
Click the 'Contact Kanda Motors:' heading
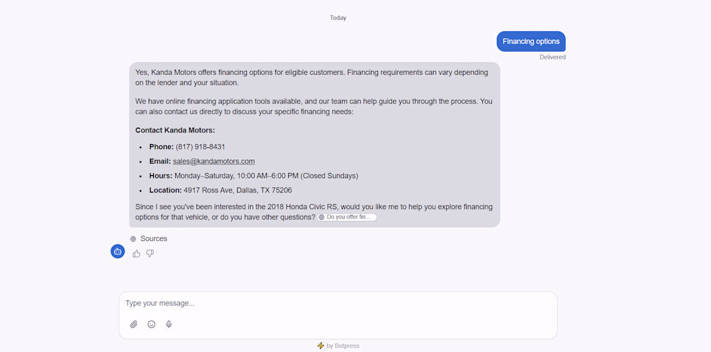pyautogui.click(x=175, y=130)
